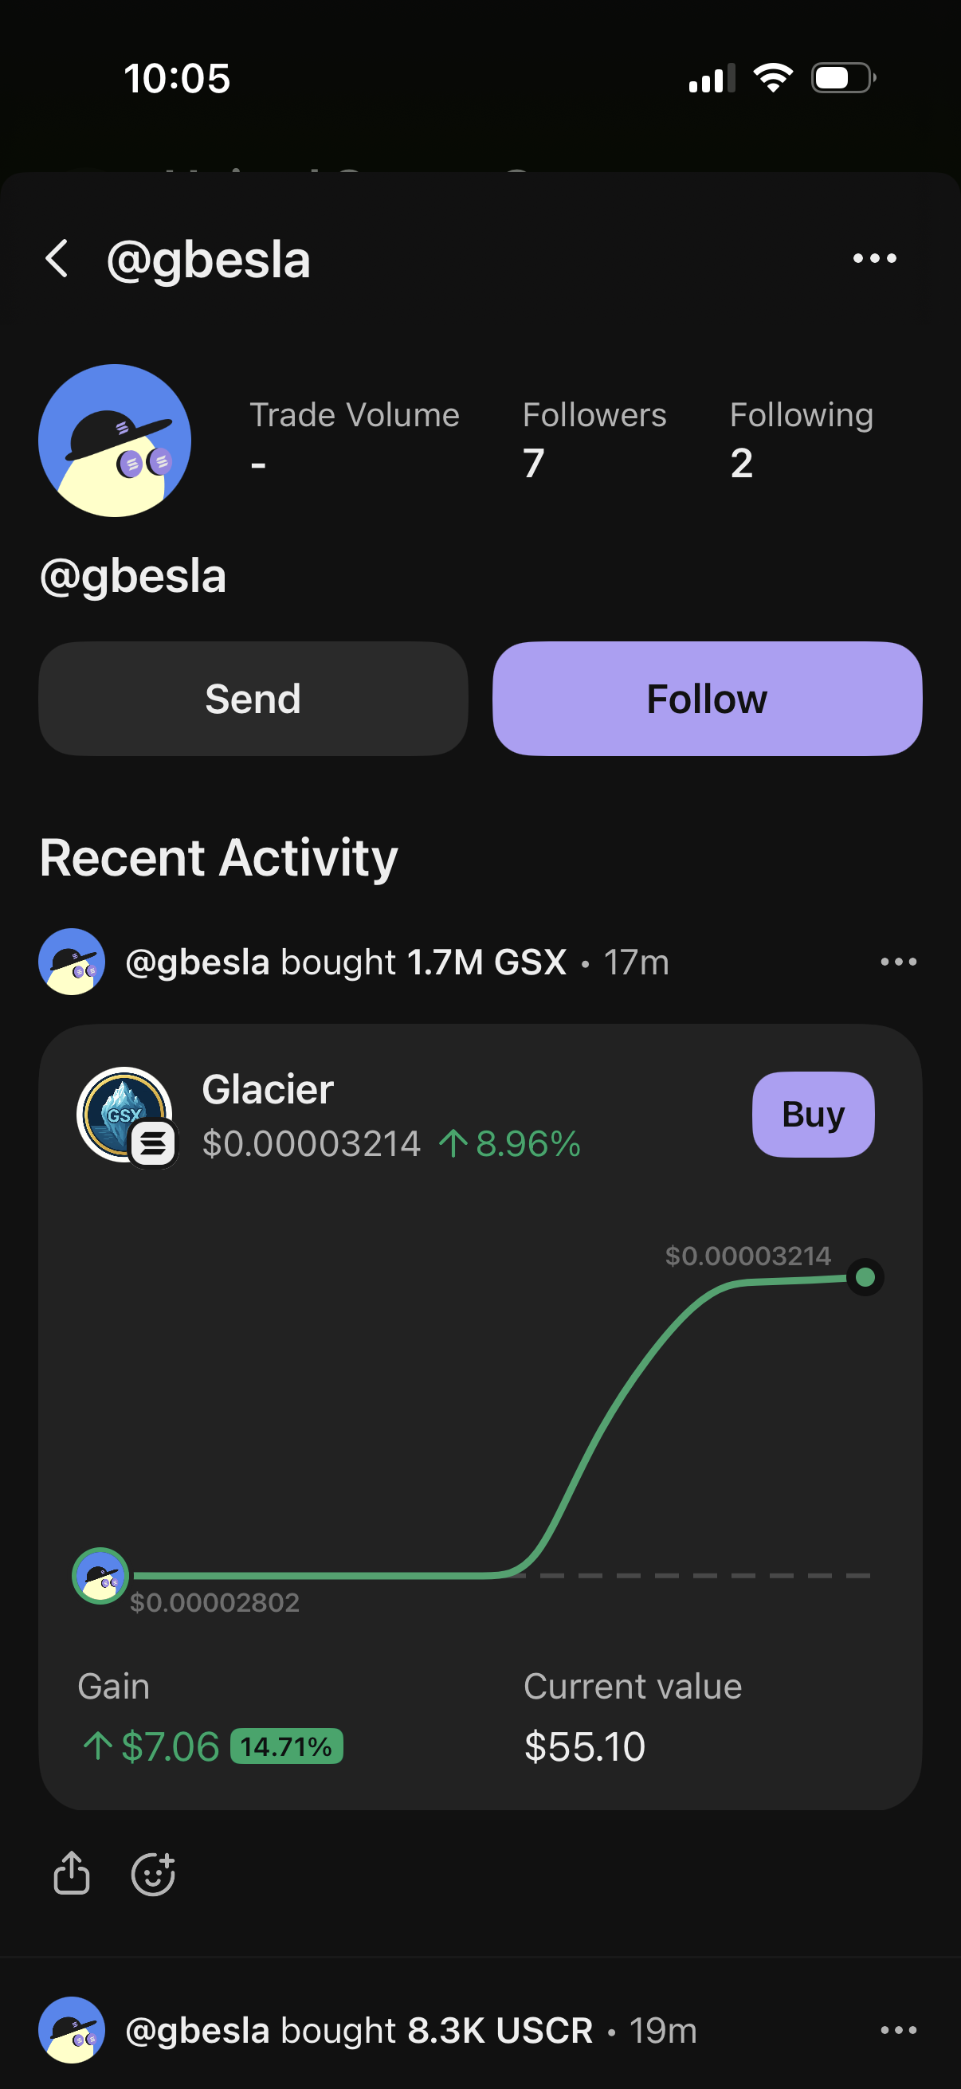Tap the 14.71% gain badge
This screenshot has width=961, height=2089.
286,1746
